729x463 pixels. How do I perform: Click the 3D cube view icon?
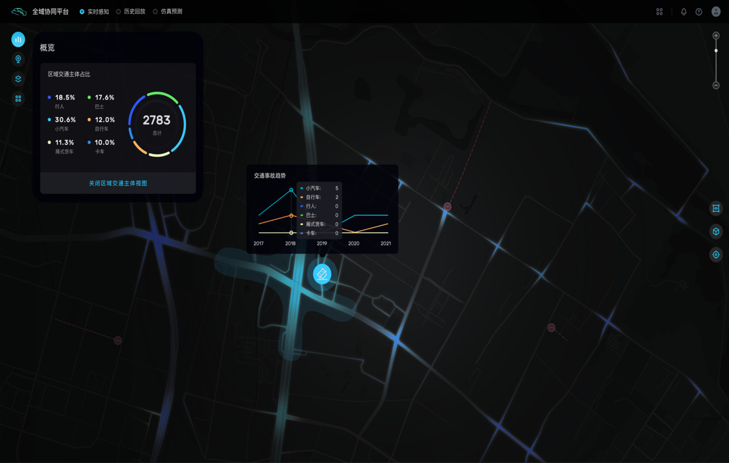pos(716,231)
